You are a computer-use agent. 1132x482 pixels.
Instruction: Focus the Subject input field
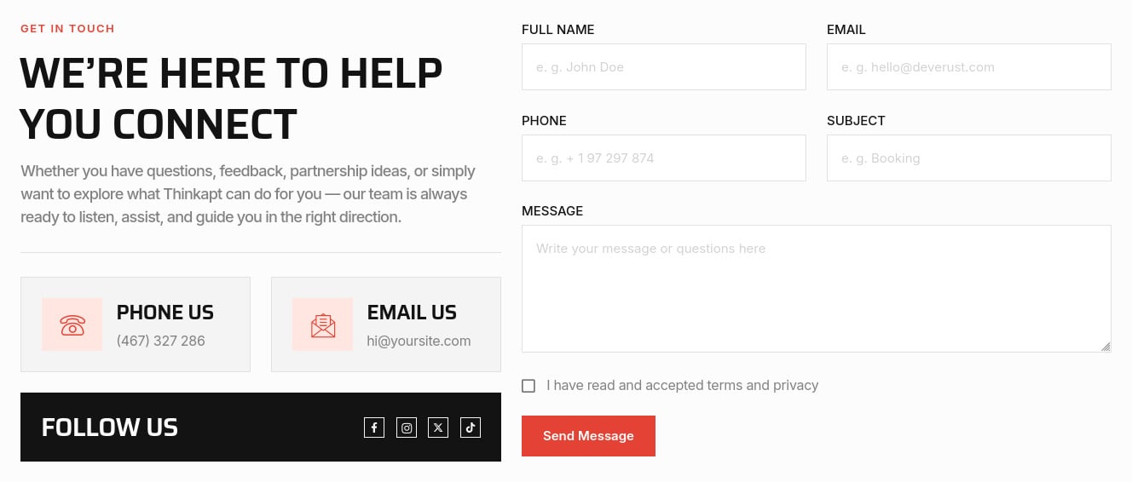(969, 158)
